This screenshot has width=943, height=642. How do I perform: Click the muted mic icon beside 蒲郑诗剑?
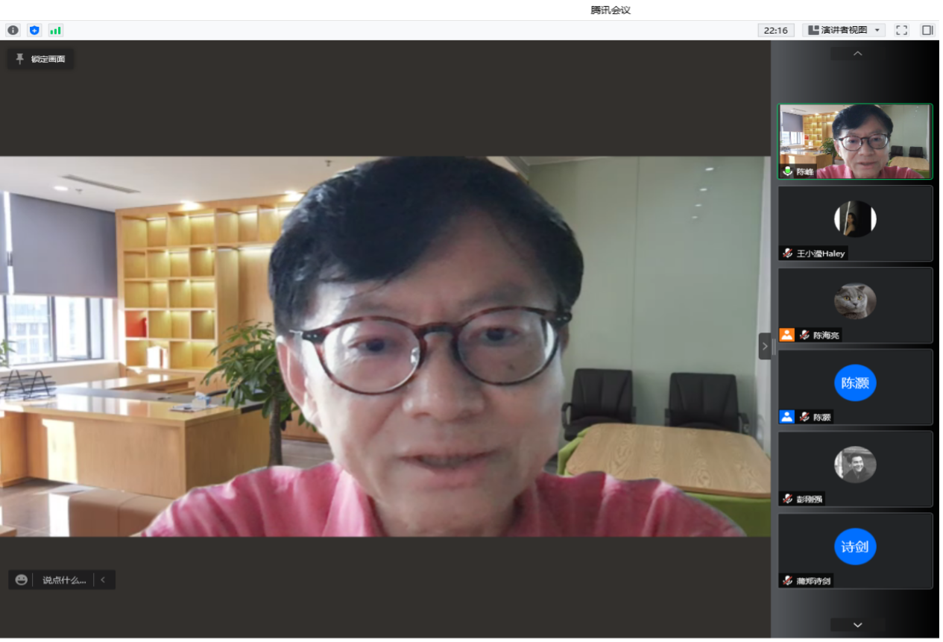coord(788,581)
